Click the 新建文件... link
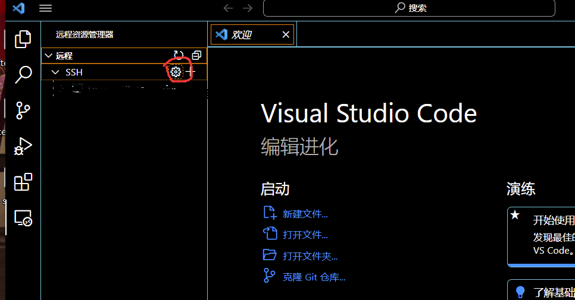 tap(305, 214)
